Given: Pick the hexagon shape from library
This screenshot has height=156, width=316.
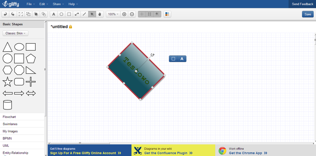Looking at the screenshot, I should point(7,70).
